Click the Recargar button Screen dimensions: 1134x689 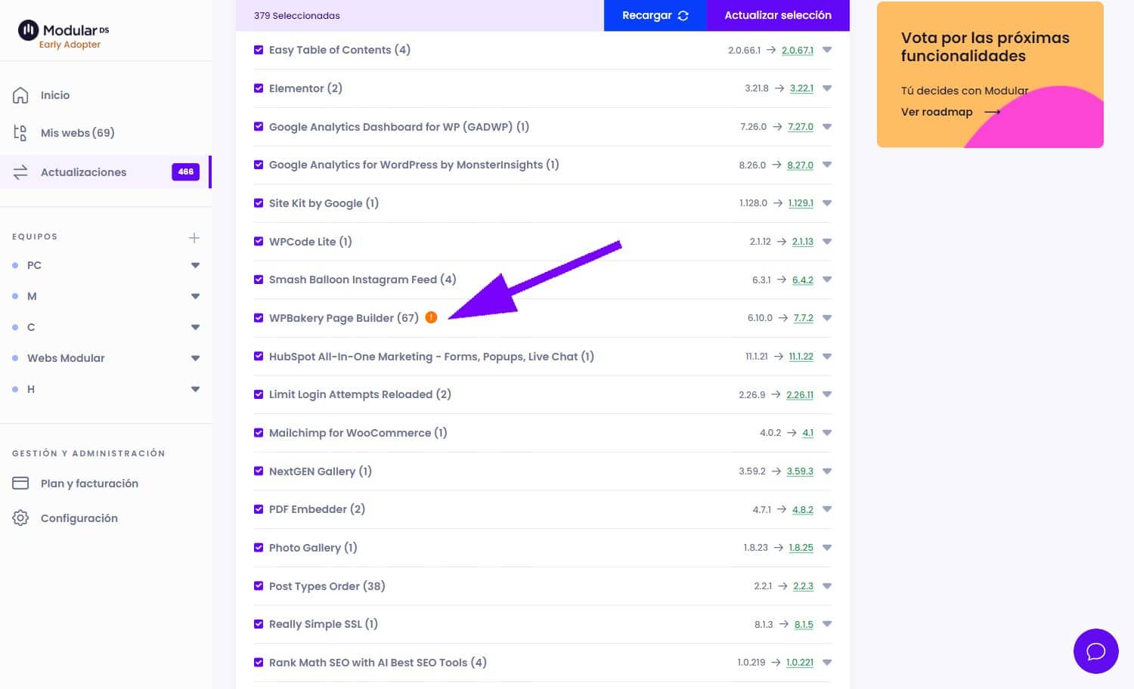(655, 15)
